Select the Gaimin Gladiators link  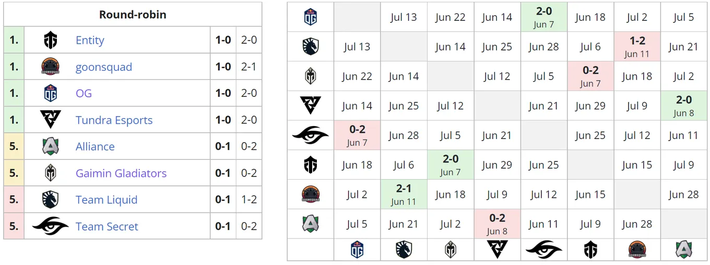tap(121, 173)
